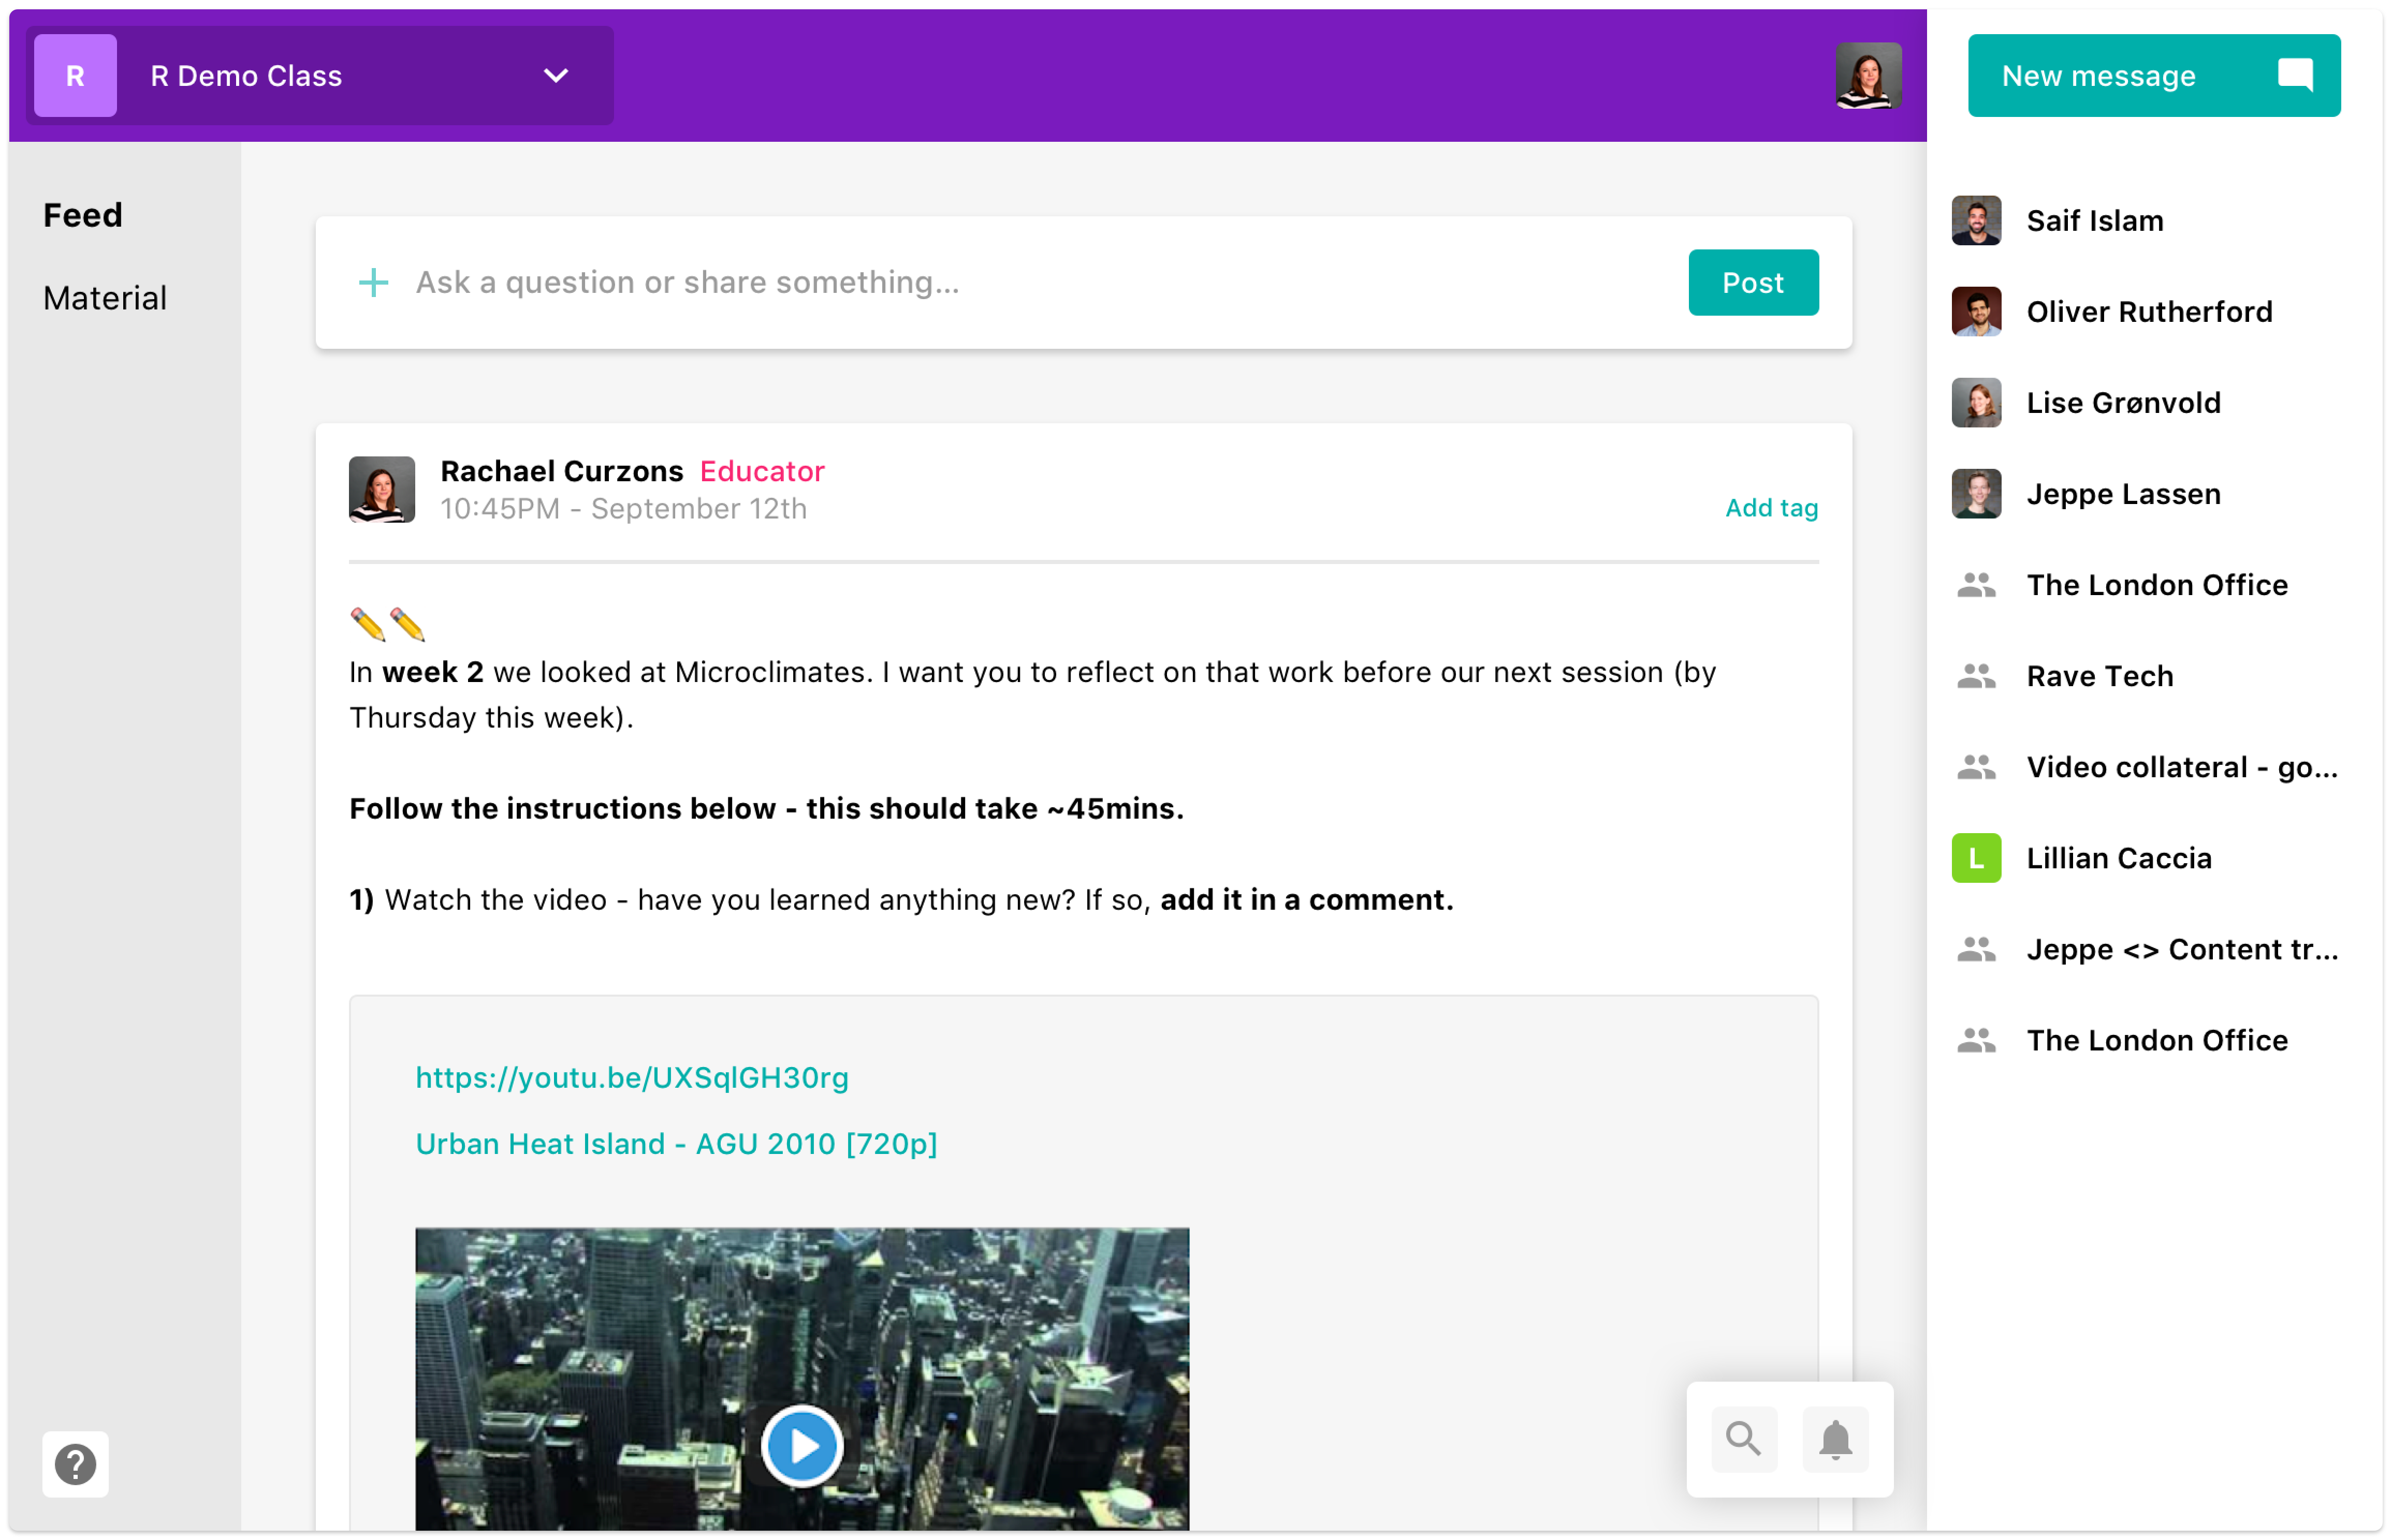Click Jeppe Lassen's avatar

click(x=1976, y=493)
